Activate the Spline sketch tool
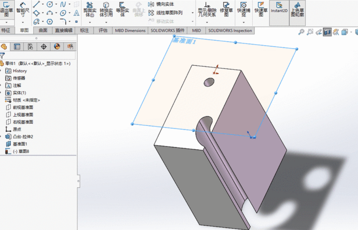 point(63,4)
